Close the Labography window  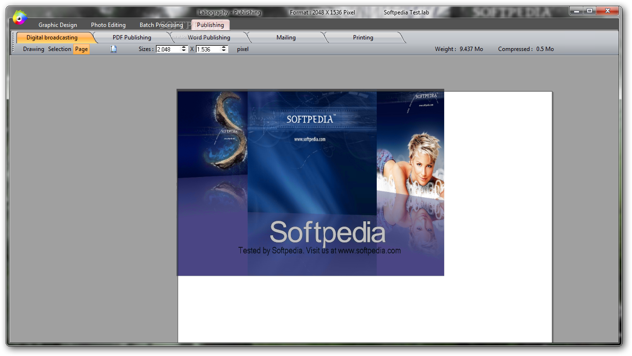pos(608,11)
